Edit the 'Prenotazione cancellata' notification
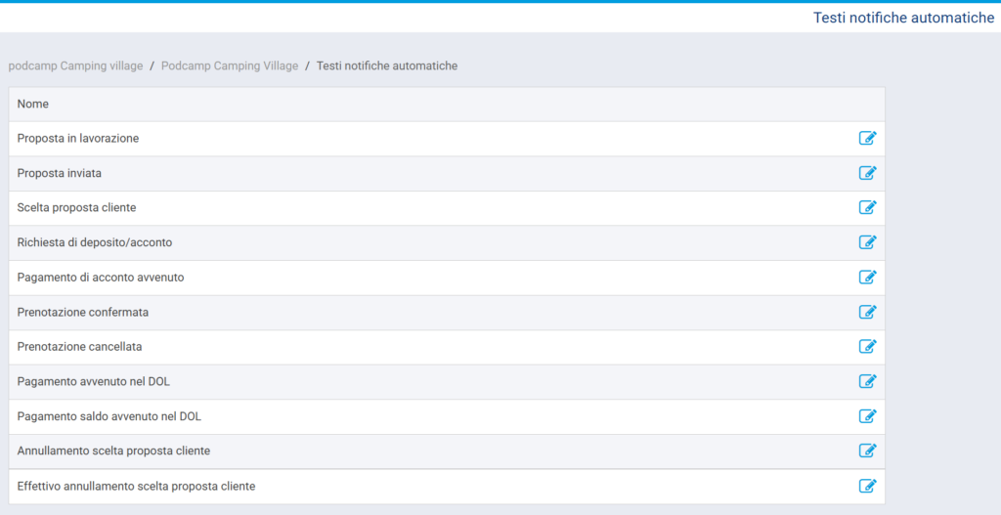This screenshot has height=515, width=1001. click(x=867, y=346)
